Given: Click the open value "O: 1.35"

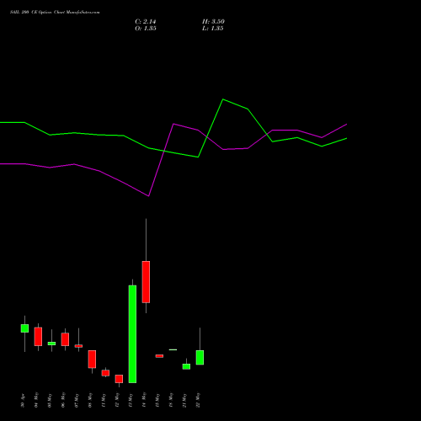Looking at the screenshot, I should [x=146, y=29].
